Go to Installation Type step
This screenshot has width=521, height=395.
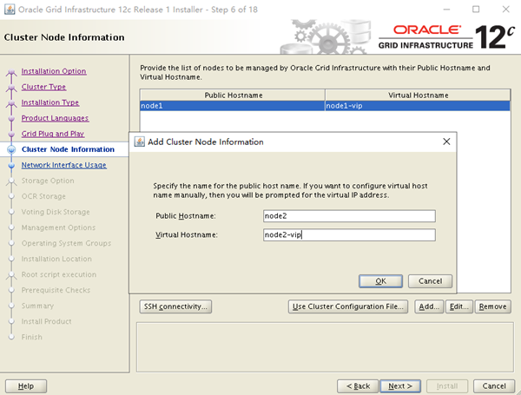(50, 102)
